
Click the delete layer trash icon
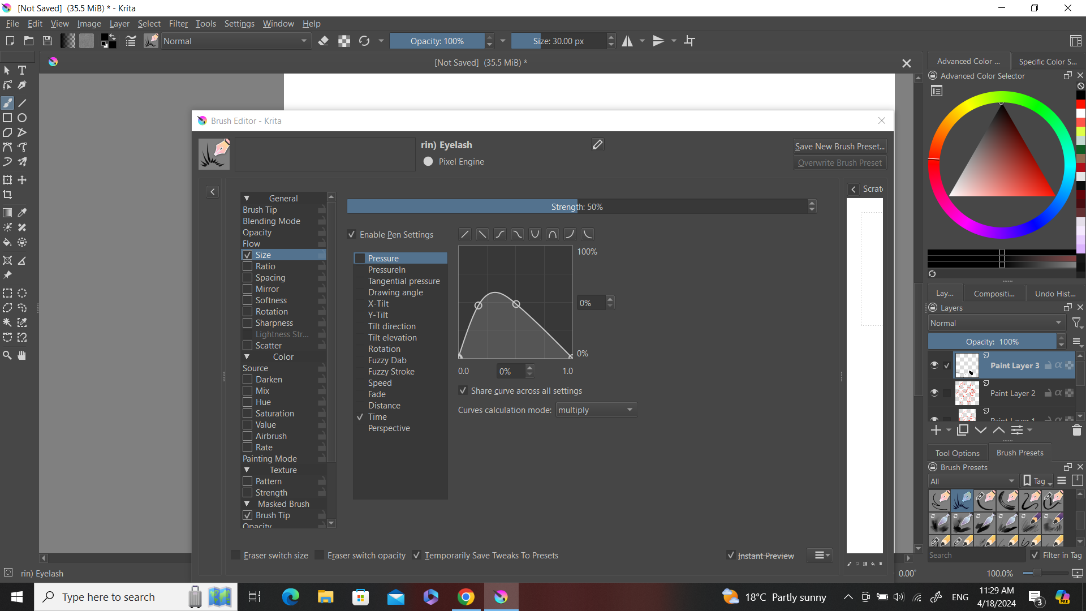pos(1076,431)
